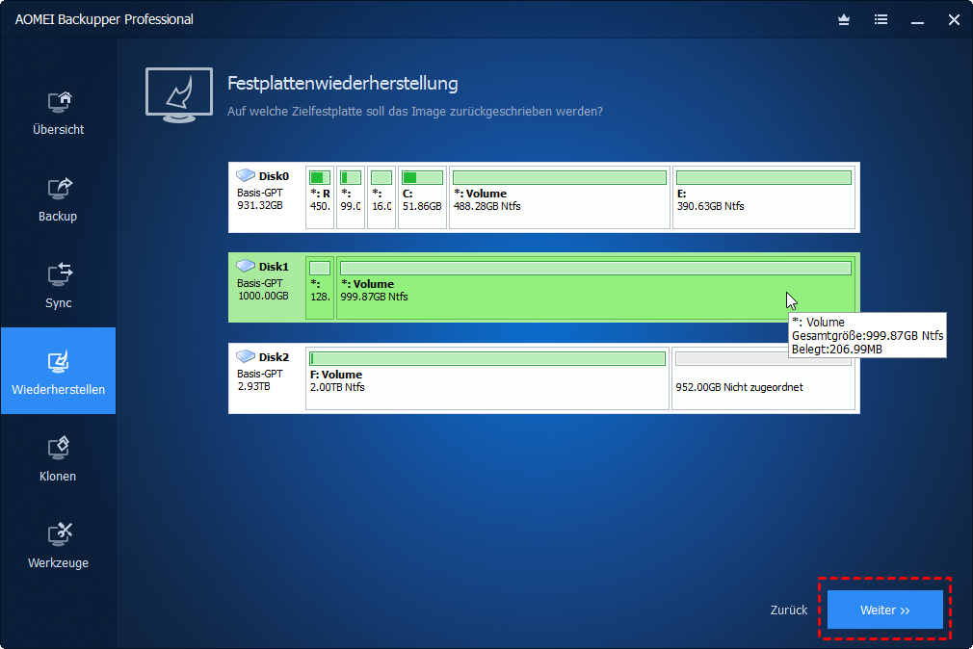Select the 128 MB partition on Disk1

click(x=320, y=288)
